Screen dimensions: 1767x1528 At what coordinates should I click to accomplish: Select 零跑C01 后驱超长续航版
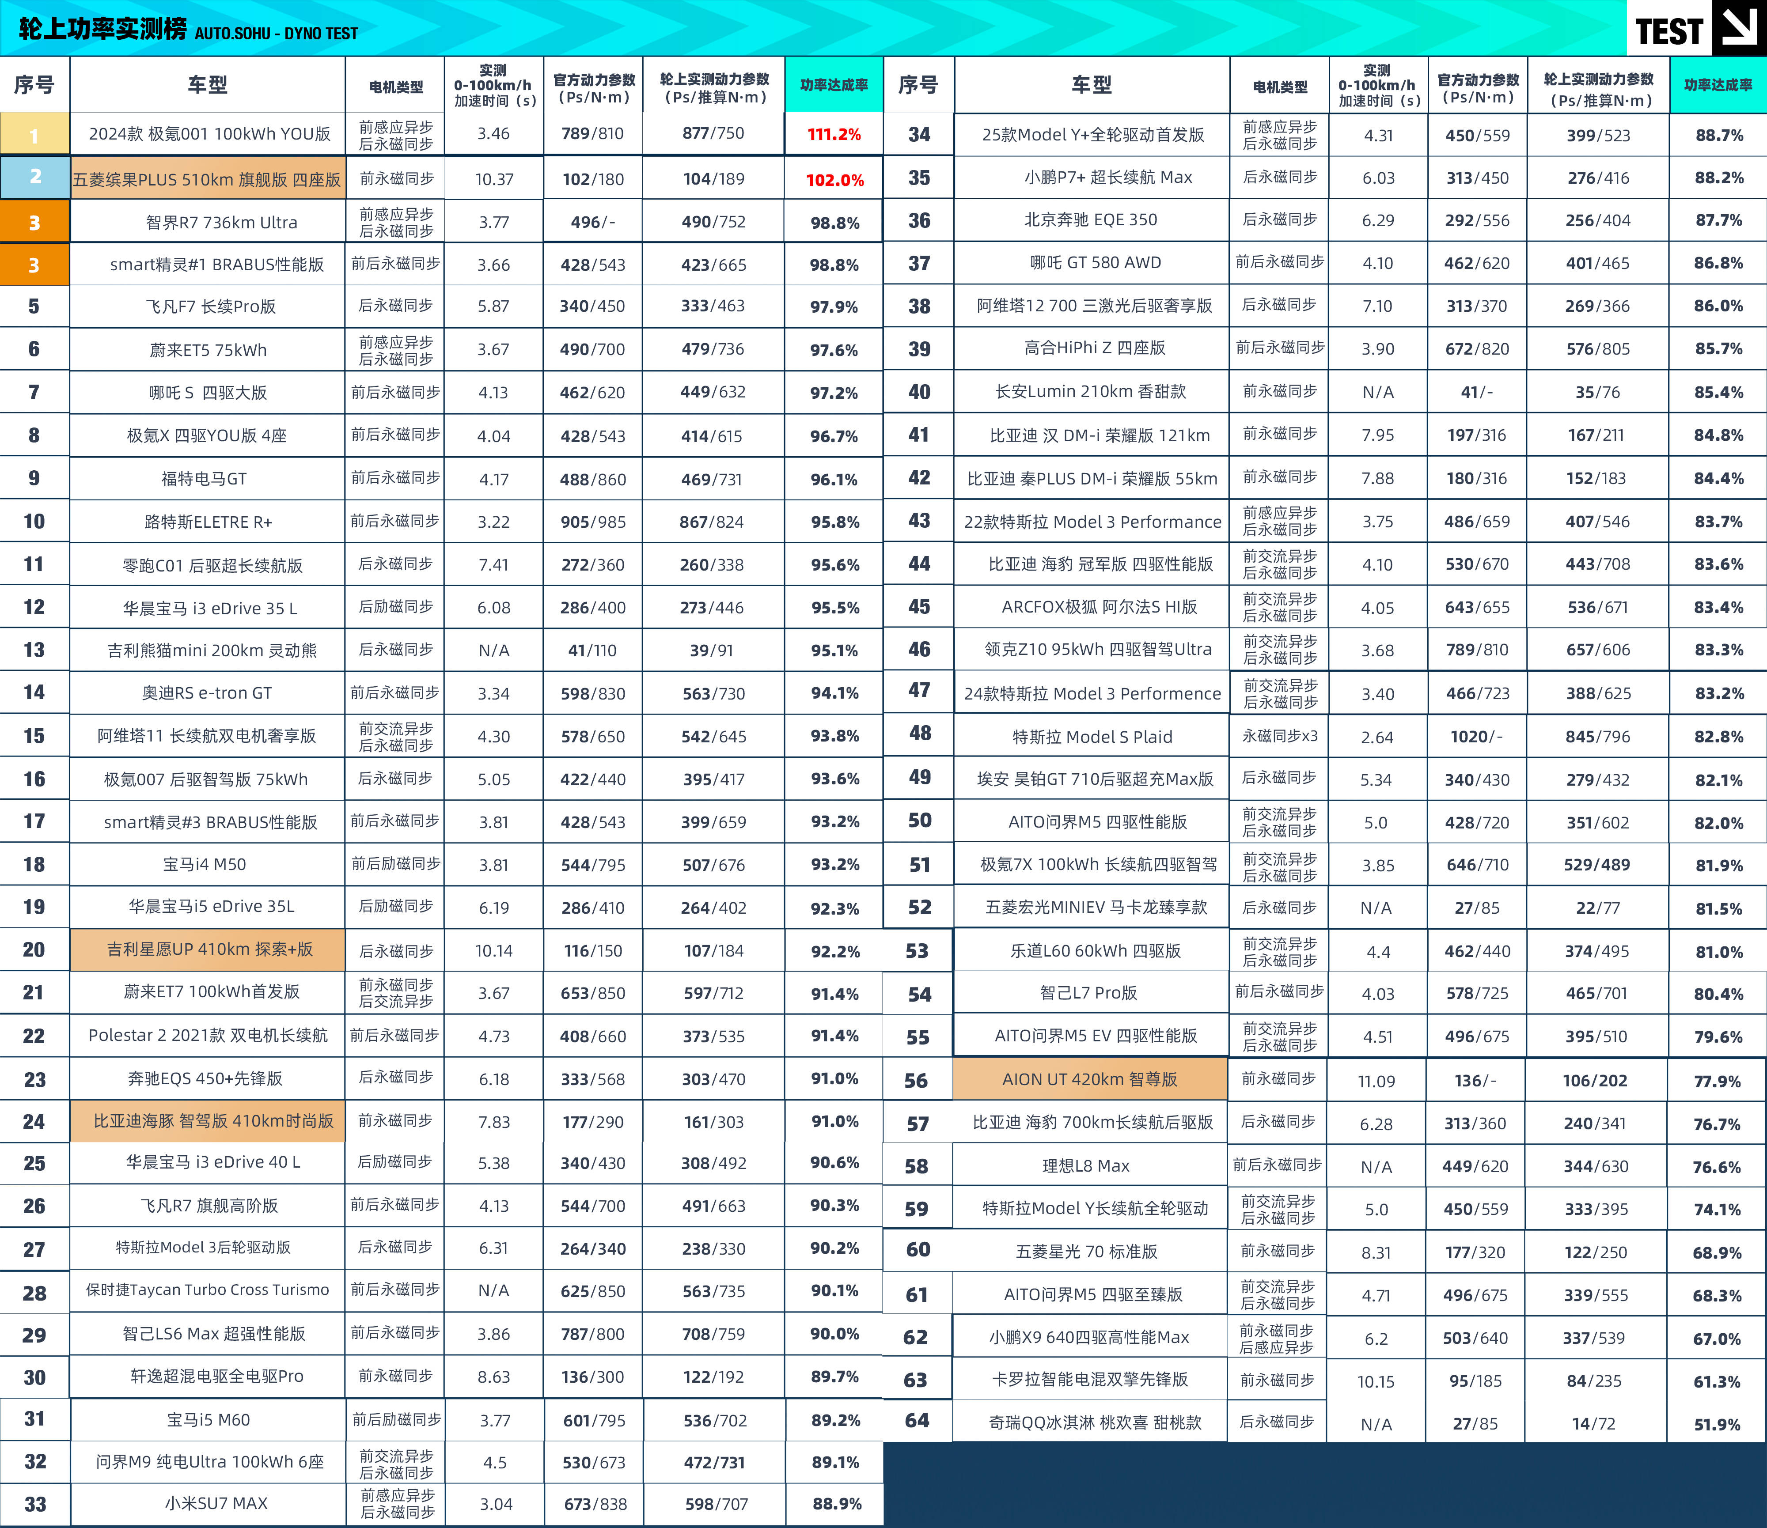coord(212,564)
